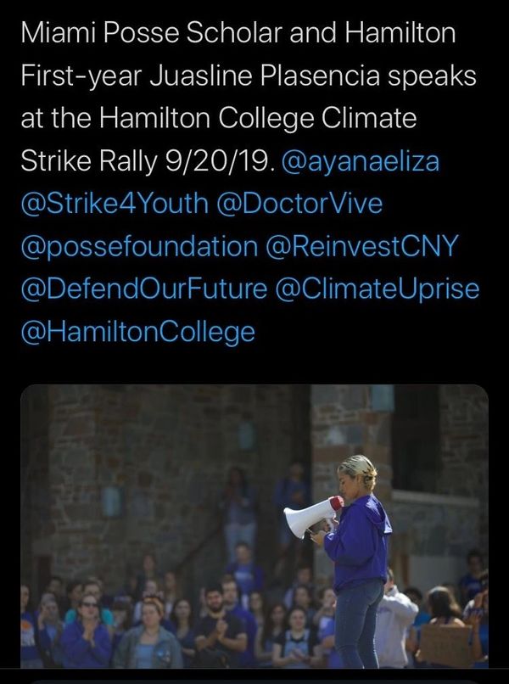This screenshot has height=684, width=509.
Task: Tap the @ReinvestCNY mention
Action: (x=361, y=246)
